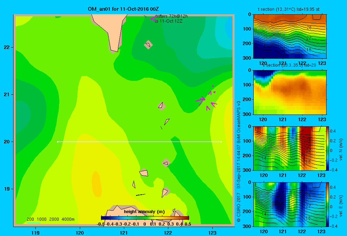Click longitude label 120 below the main map
347x236 pixels.
[80, 233]
